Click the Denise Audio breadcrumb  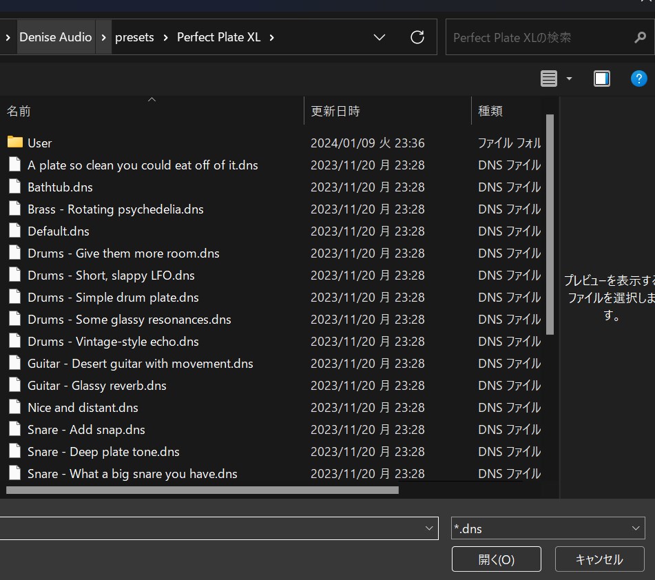coord(56,37)
